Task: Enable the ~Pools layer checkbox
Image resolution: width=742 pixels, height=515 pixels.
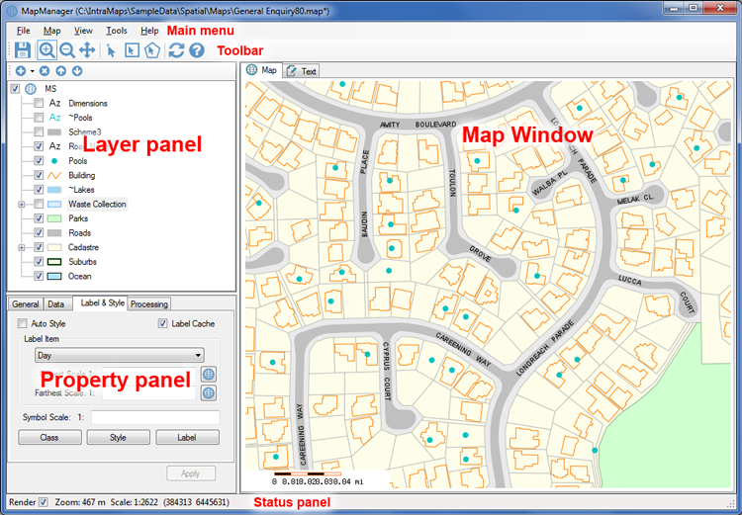Action: coord(39,118)
